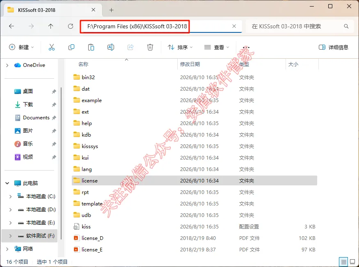The height and width of the screenshot is (267, 359).
Task: Expand the Network (网络) node
Action: pos(7,249)
